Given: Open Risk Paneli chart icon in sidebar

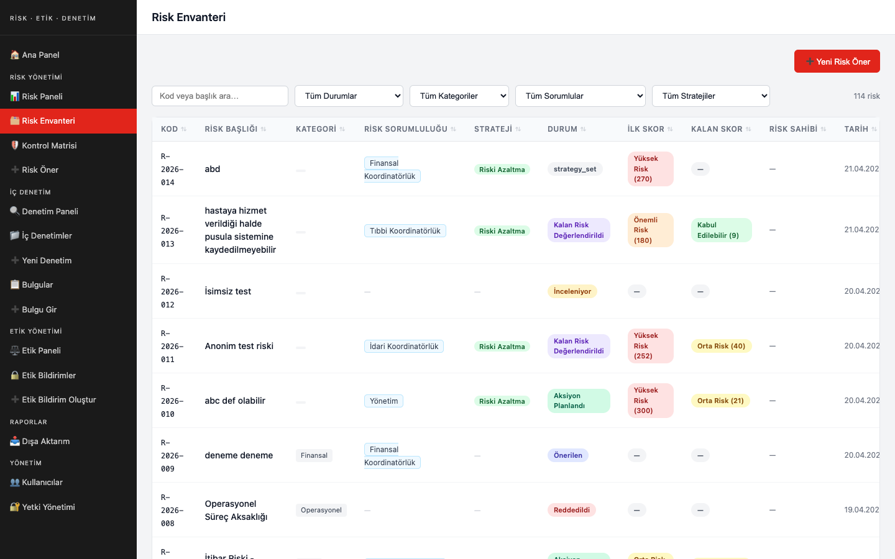Looking at the screenshot, I should coord(15,96).
